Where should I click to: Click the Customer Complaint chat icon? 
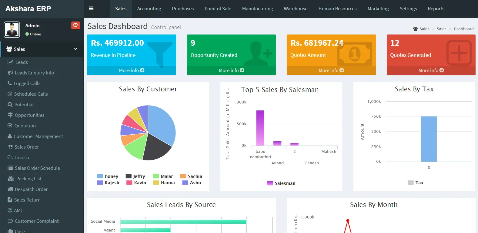coord(10,221)
